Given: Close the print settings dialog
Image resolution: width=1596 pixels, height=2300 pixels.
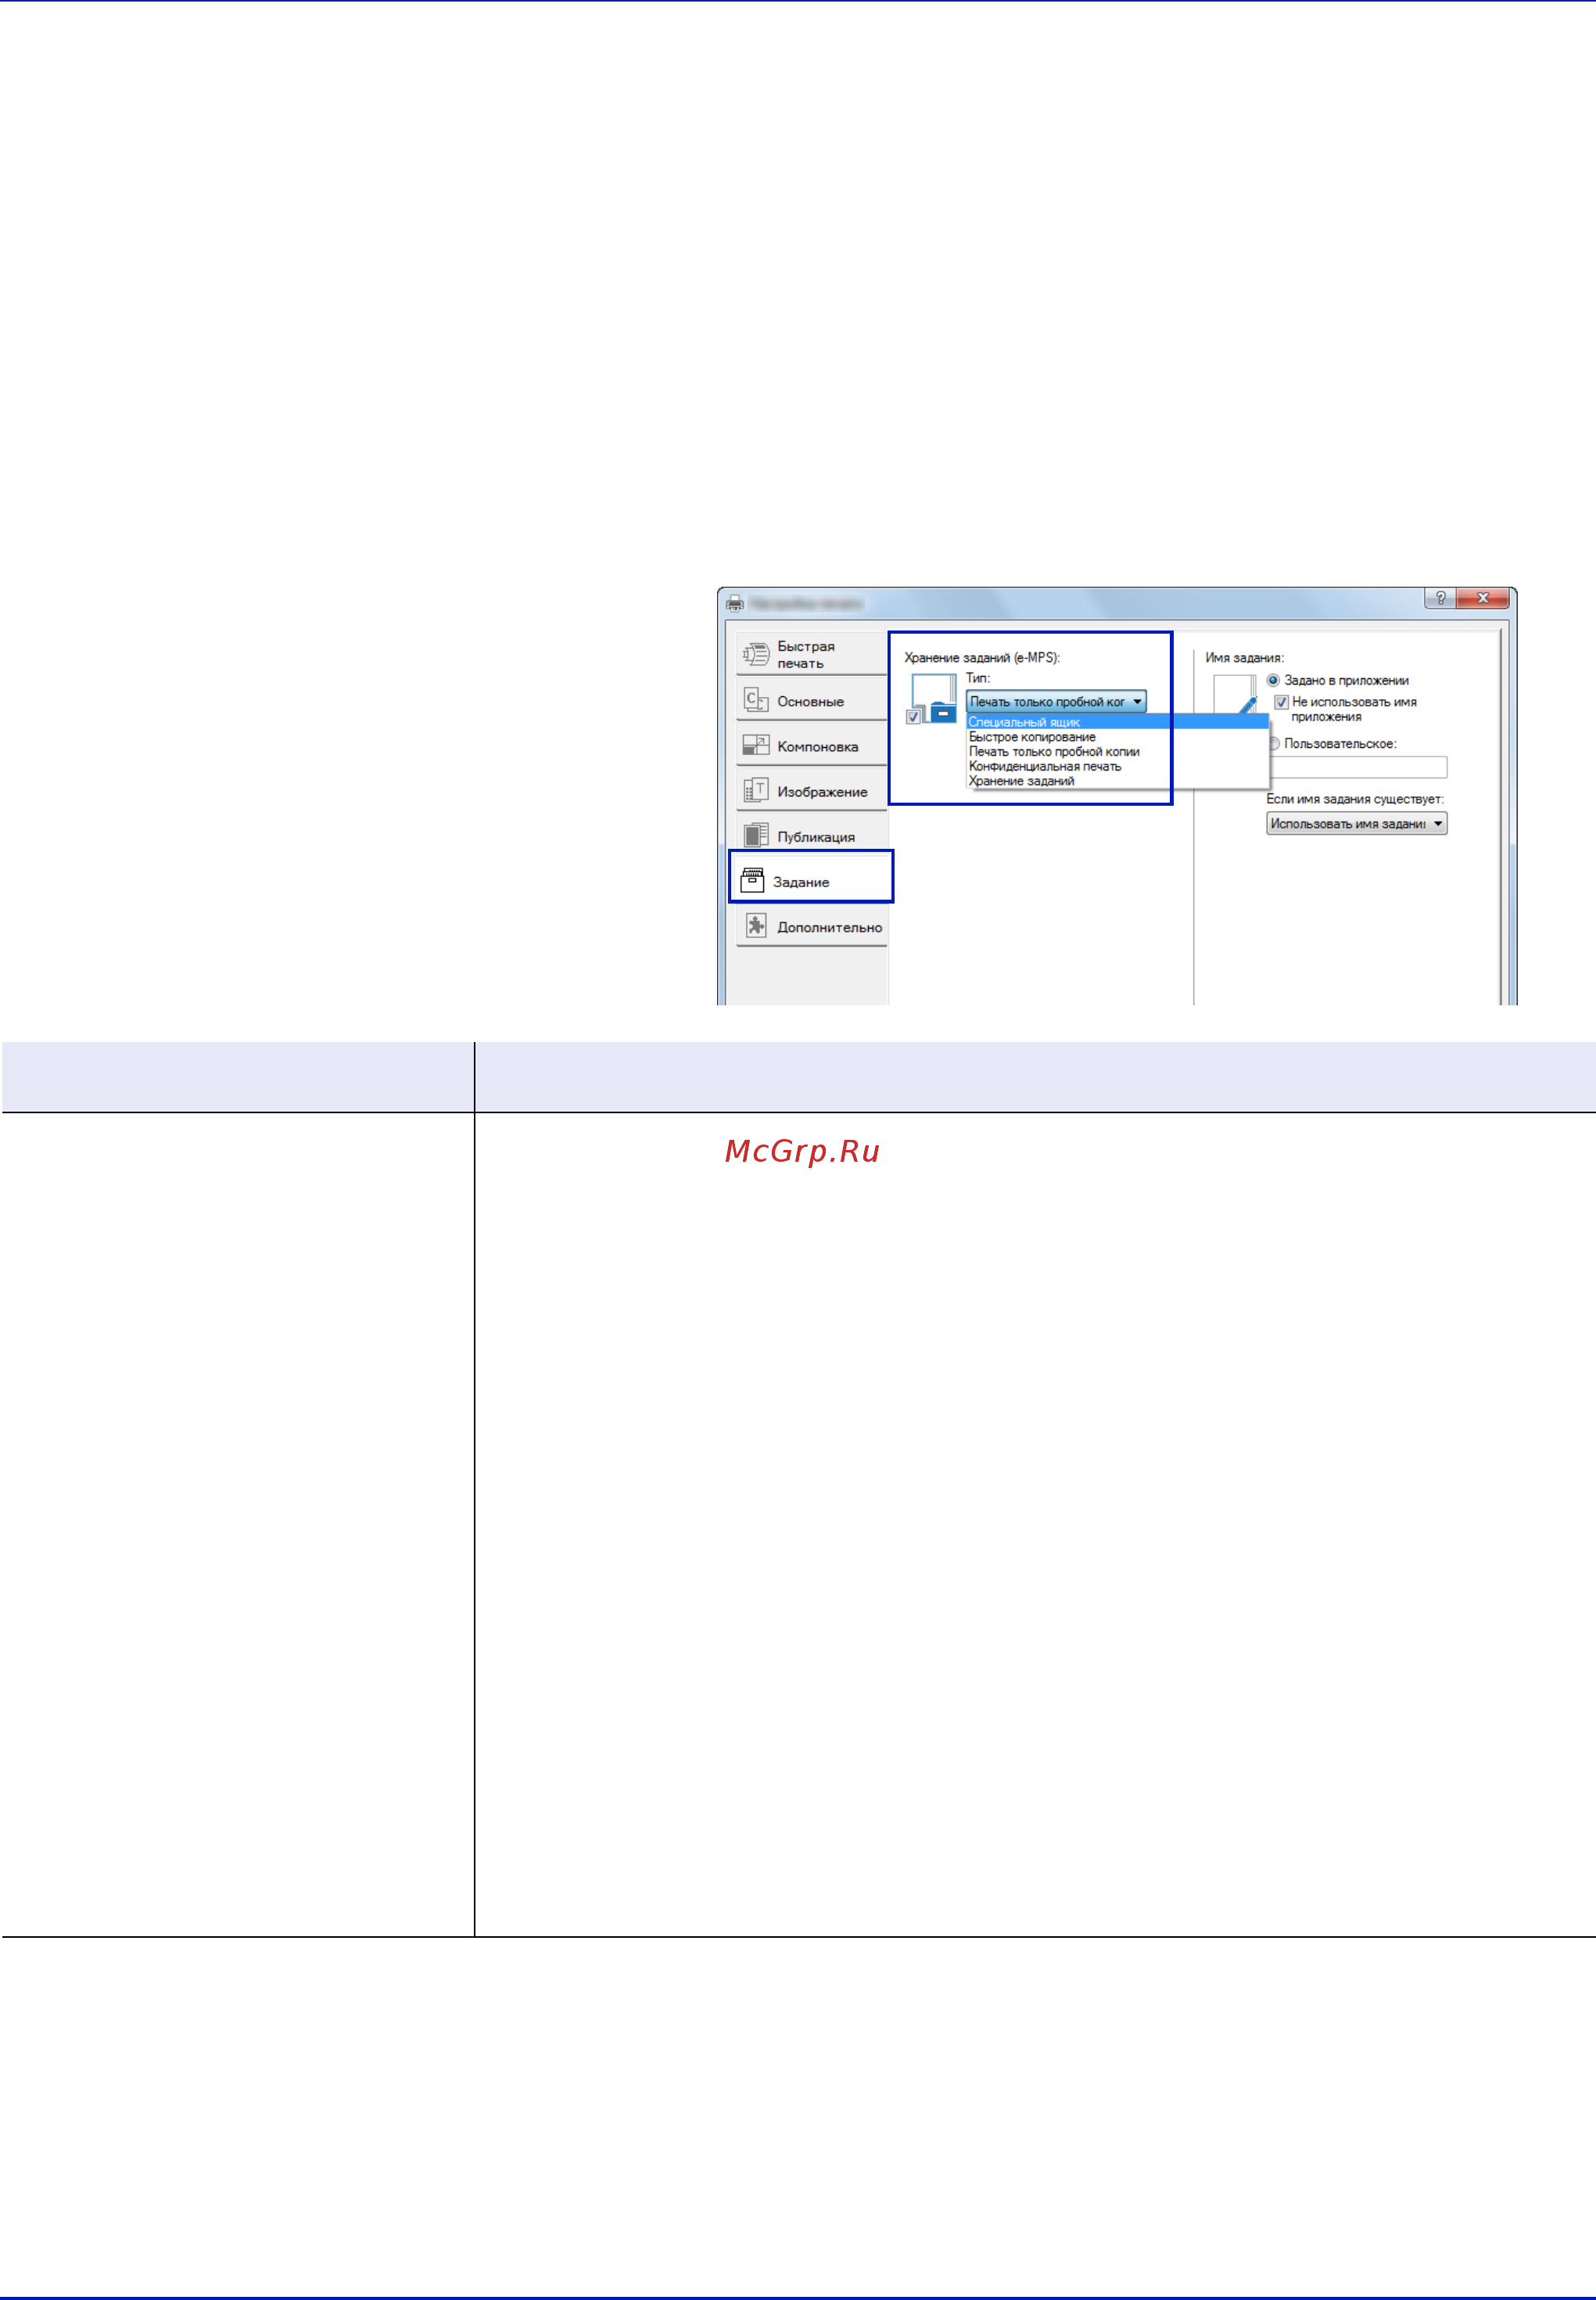Looking at the screenshot, I should tap(1483, 598).
